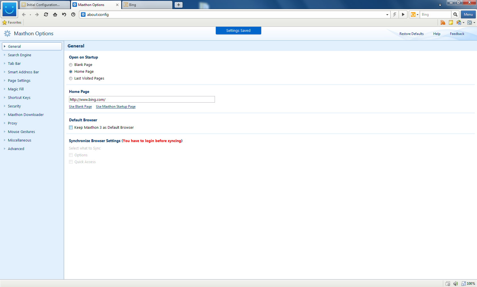Viewport: 477px width, 287px height.
Task: Click the Home Page URL input field
Action: 142,99
